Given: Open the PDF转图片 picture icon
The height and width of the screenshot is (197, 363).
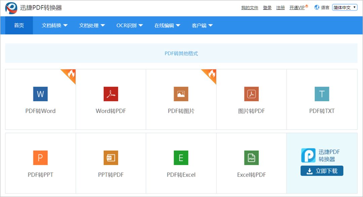Looking at the screenshot, I should (x=181, y=94).
